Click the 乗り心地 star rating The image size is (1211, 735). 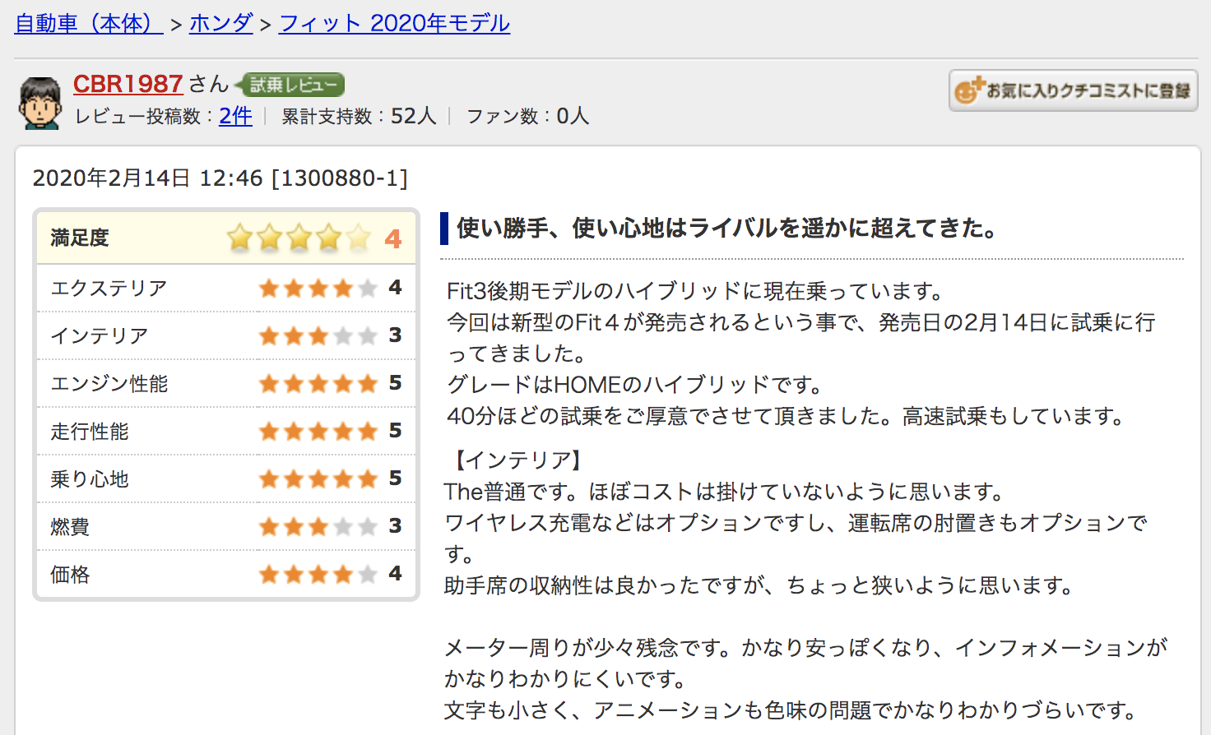tap(318, 478)
